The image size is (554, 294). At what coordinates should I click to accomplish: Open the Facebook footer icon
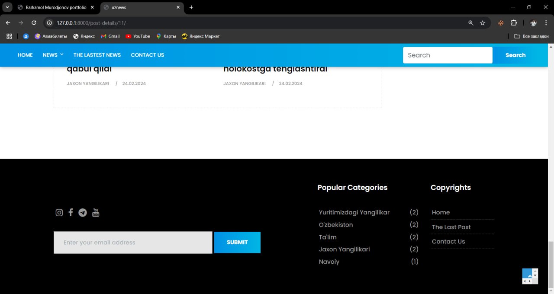[x=71, y=212]
